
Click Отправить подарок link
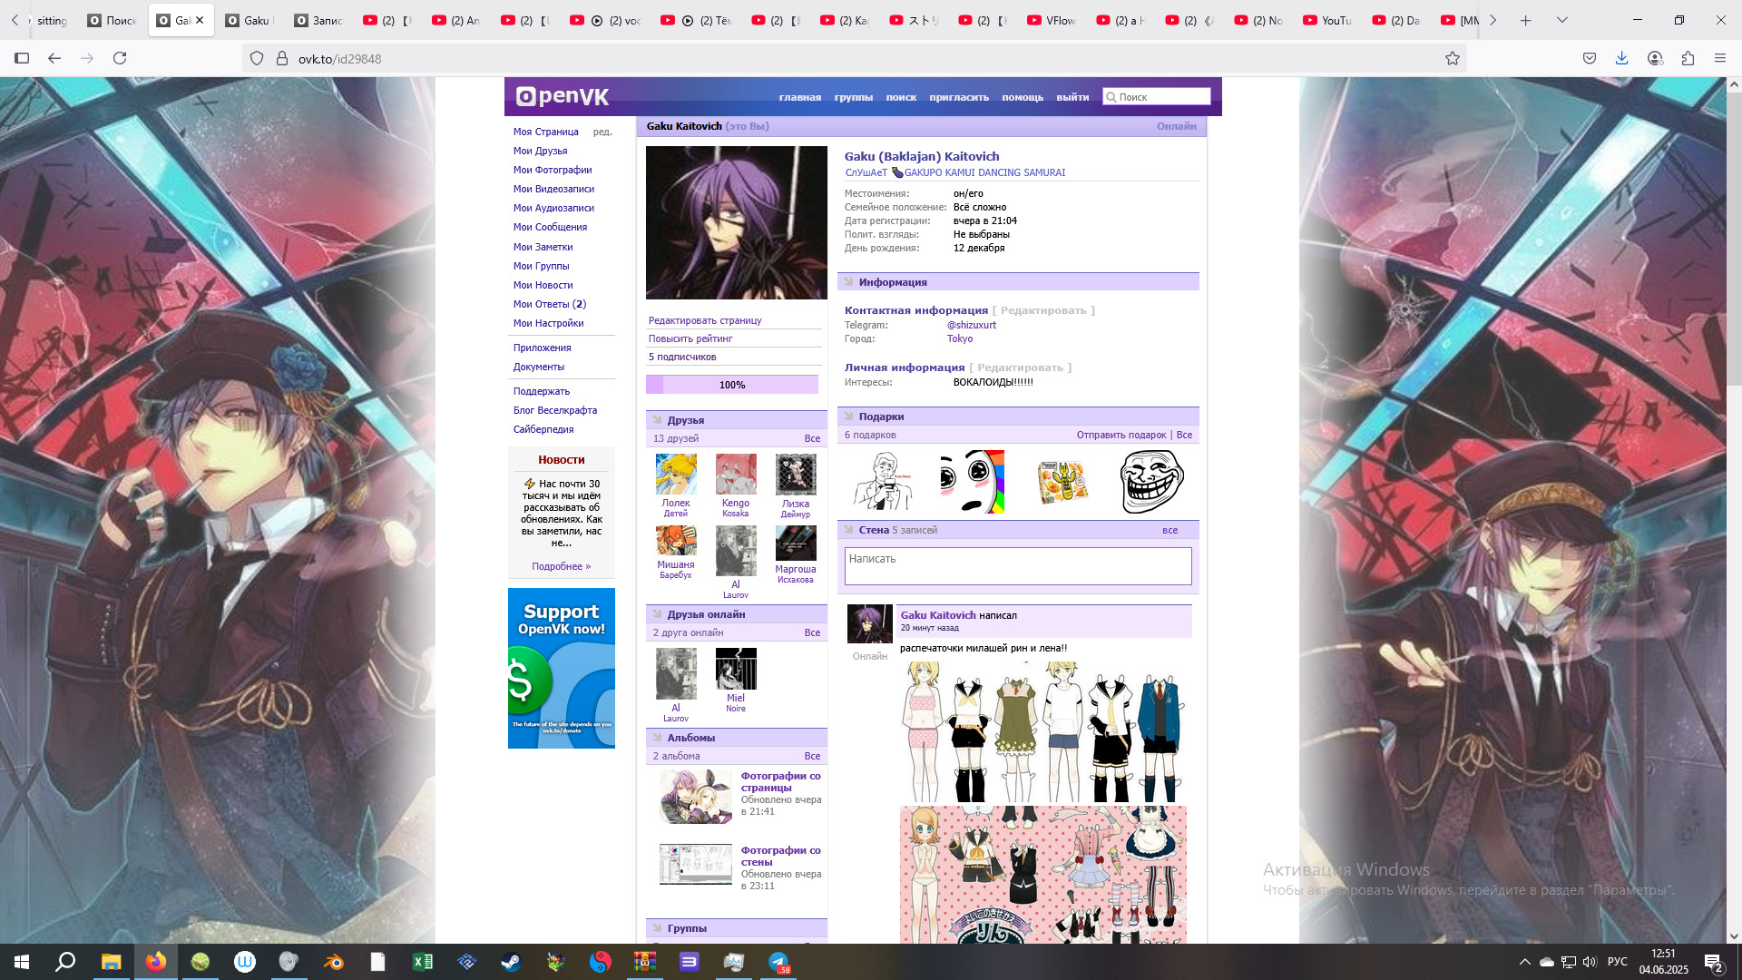click(1121, 435)
